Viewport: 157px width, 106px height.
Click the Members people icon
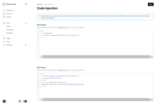tap(4, 45)
